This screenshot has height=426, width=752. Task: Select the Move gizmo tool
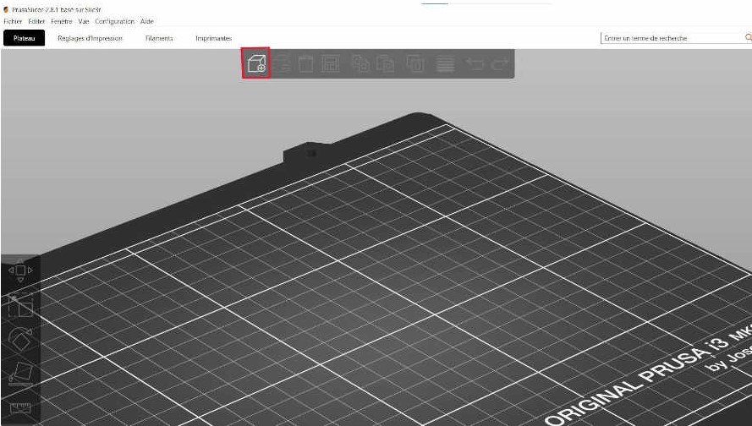point(20,270)
